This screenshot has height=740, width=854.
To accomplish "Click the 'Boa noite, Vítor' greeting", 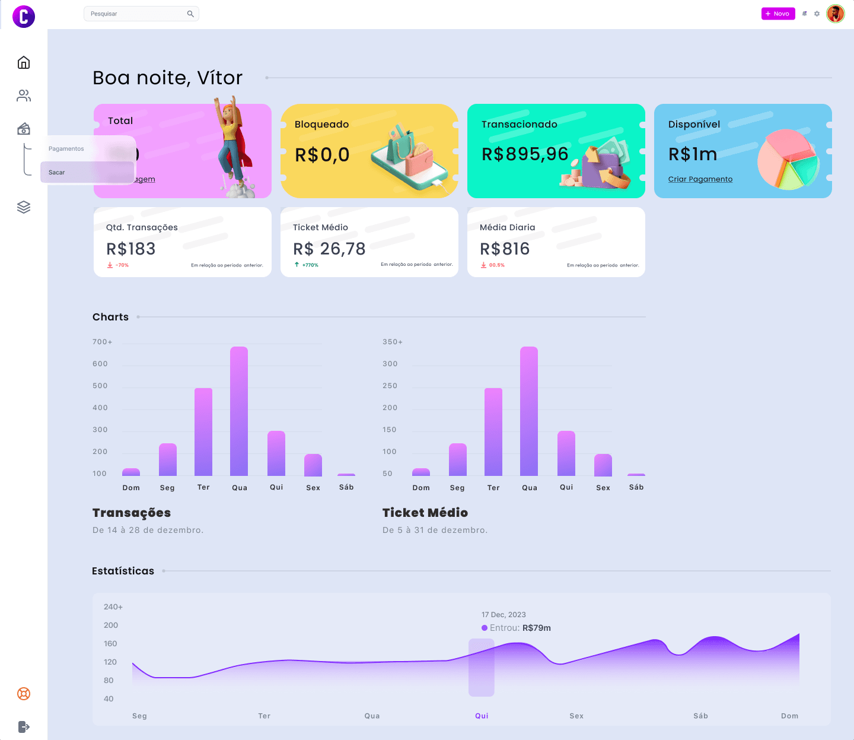I will click(x=168, y=78).
